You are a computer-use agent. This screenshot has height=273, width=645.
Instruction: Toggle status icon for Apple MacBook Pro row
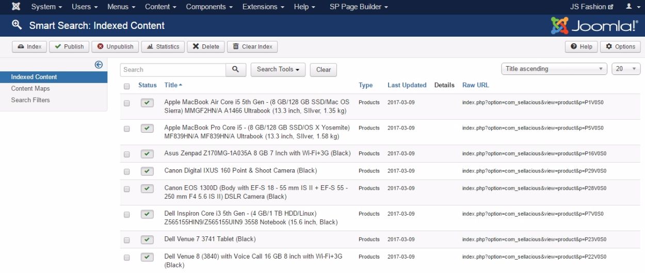[147, 129]
